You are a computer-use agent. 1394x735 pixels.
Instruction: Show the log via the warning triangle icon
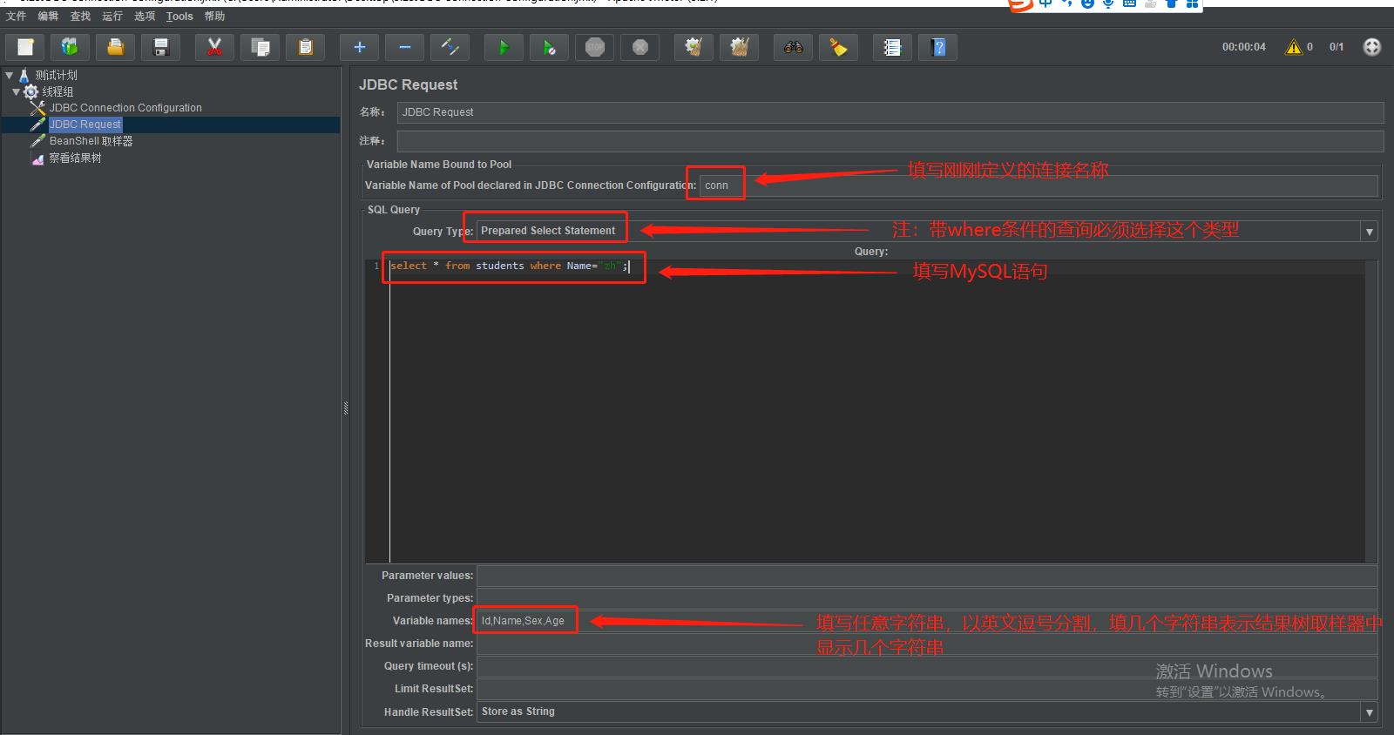coord(1294,47)
